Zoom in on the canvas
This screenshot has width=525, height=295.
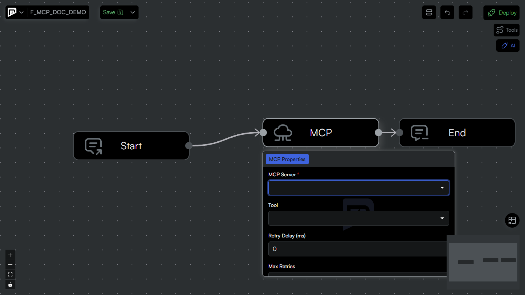(10, 255)
